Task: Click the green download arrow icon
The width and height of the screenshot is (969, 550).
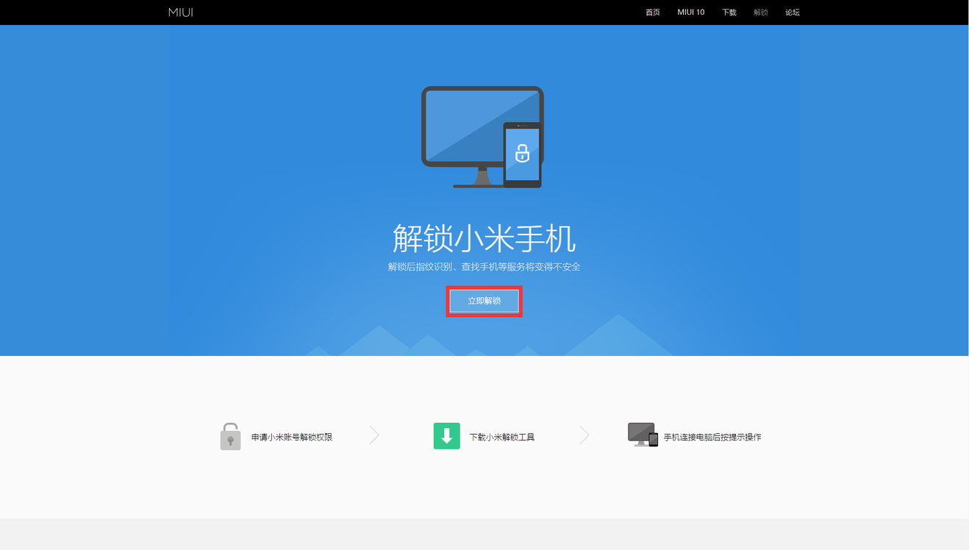Action: [447, 436]
